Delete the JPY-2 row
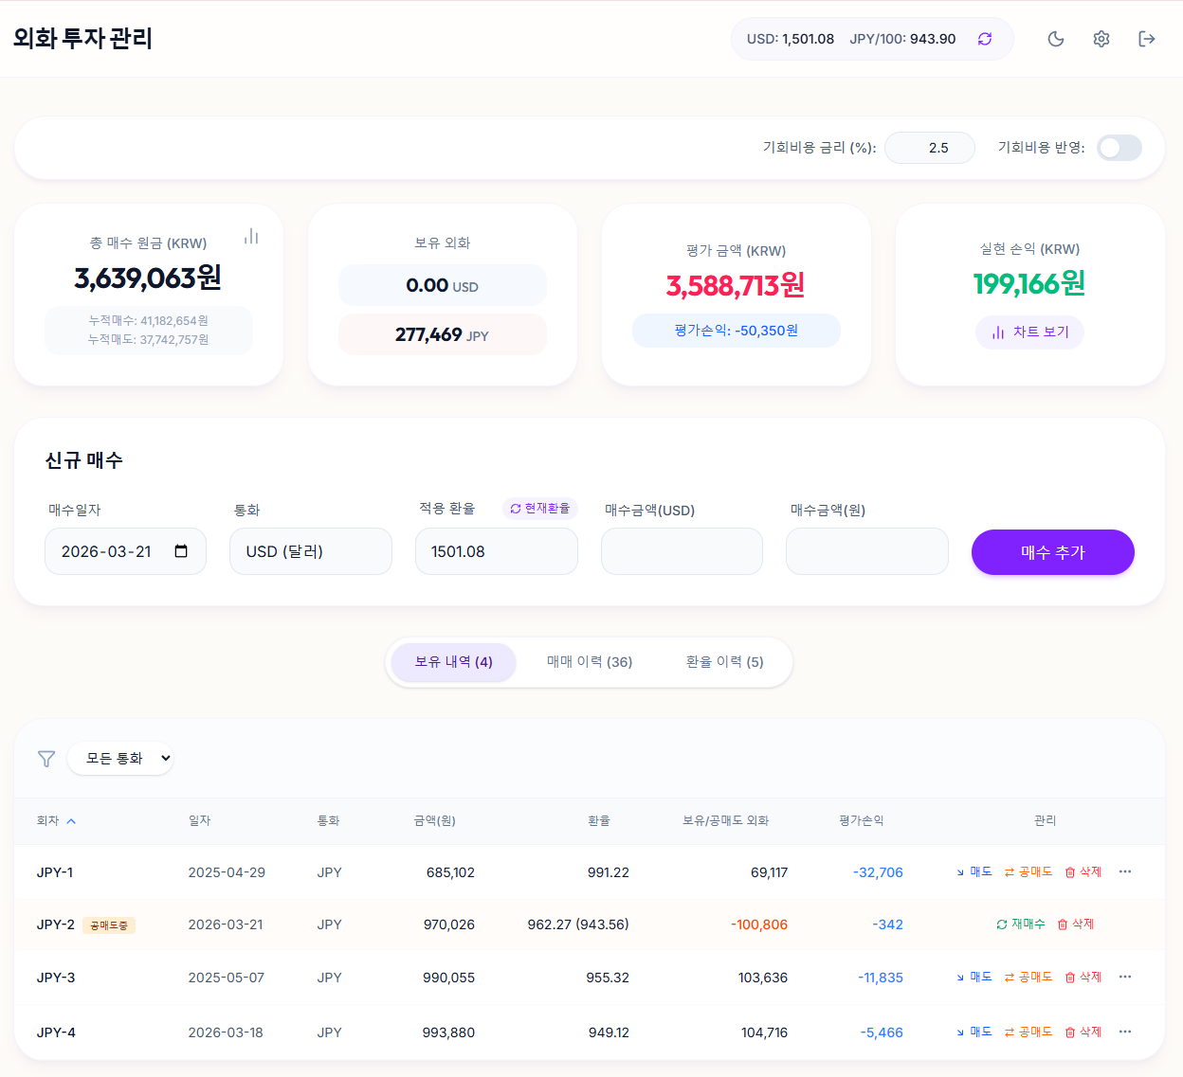This screenshot has width=1183, height=1077. tap(1076, 924)
